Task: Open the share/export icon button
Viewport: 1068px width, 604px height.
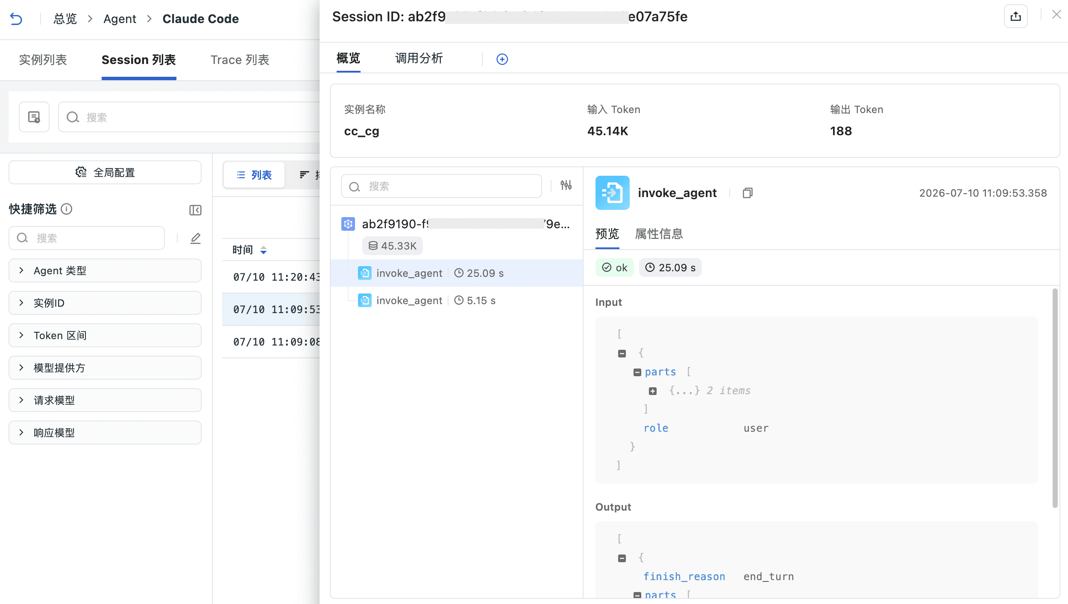Action: [x=1015, y=17]
